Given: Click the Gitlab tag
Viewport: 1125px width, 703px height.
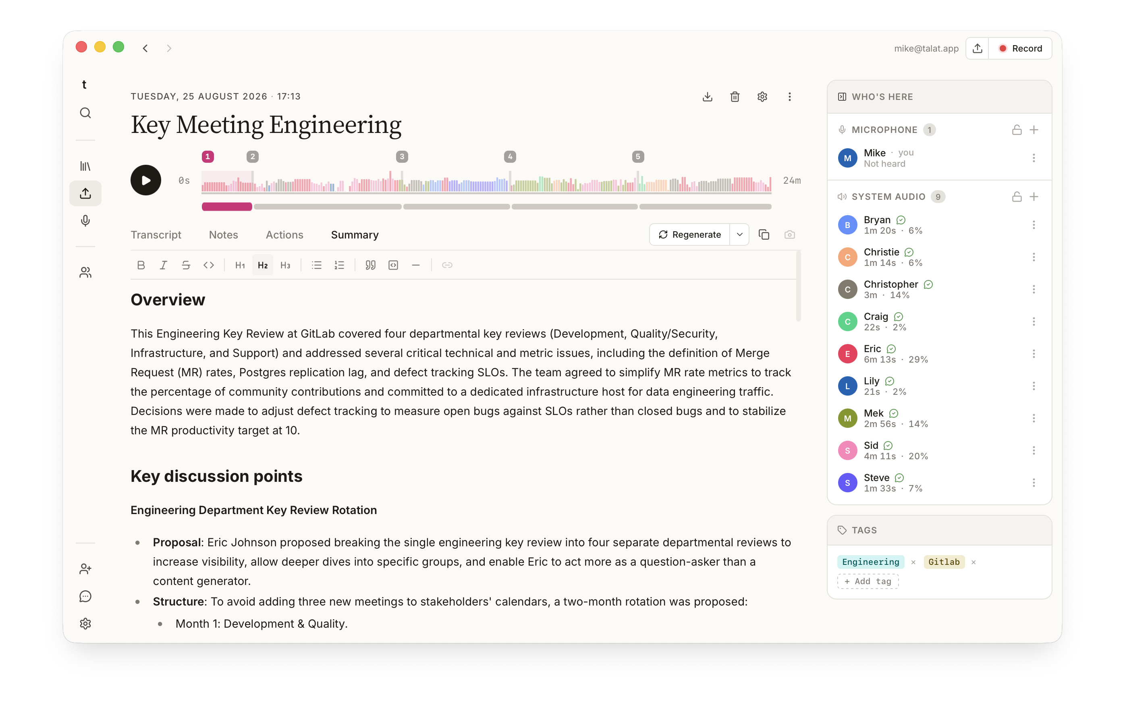Looking at the screenshot, I should pyautogui.click(x=944, y=562).
